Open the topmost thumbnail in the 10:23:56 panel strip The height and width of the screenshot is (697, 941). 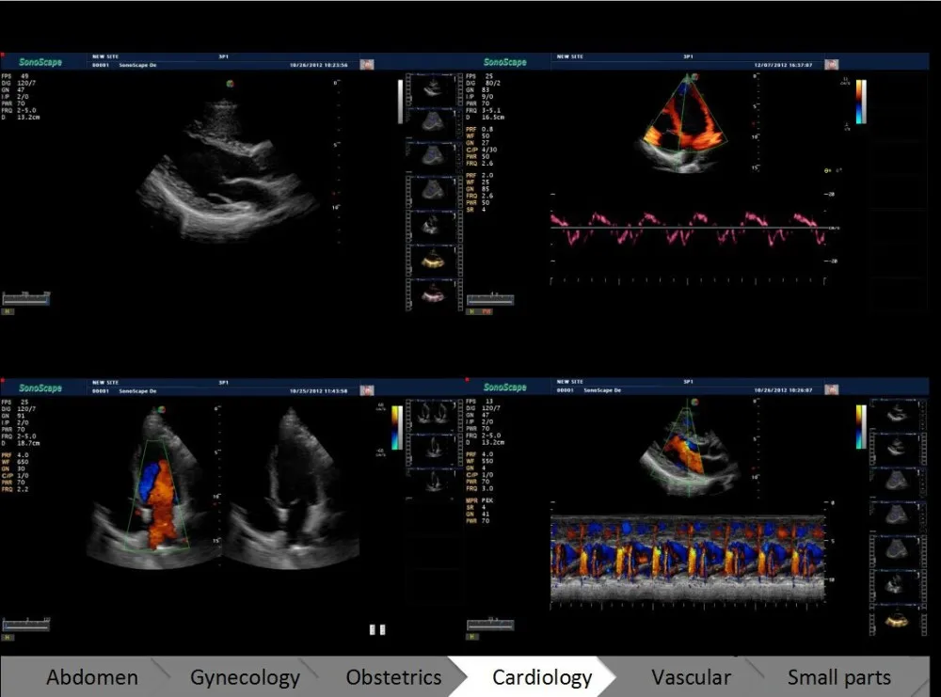pyautogui.click(x=434, y=90)
